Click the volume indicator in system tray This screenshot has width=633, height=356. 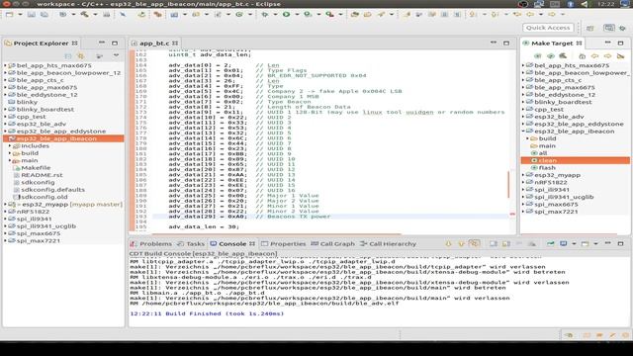(585, 4)
